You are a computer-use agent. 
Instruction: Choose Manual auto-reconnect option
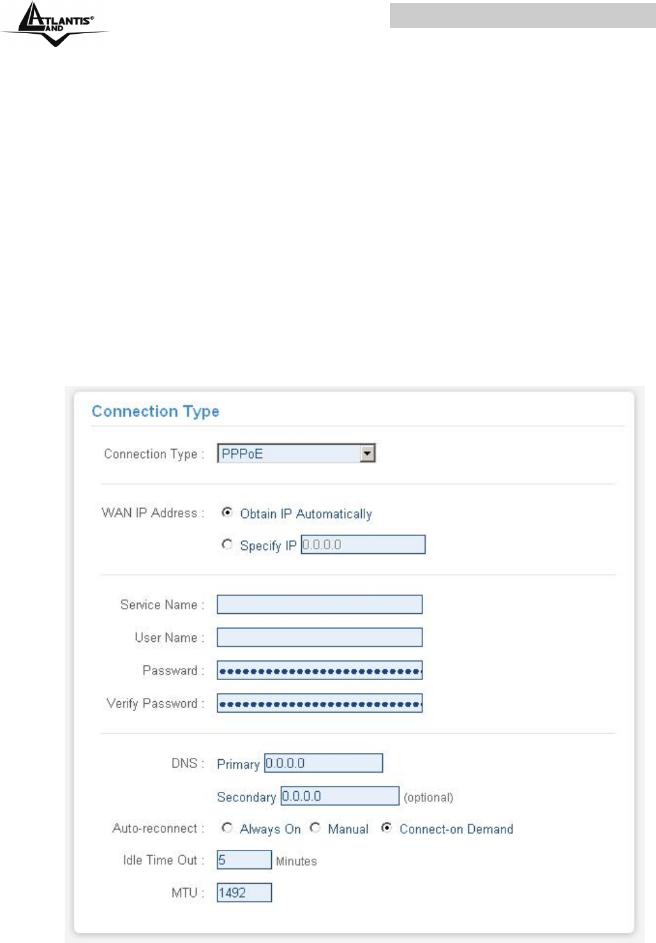coord(315,828)
